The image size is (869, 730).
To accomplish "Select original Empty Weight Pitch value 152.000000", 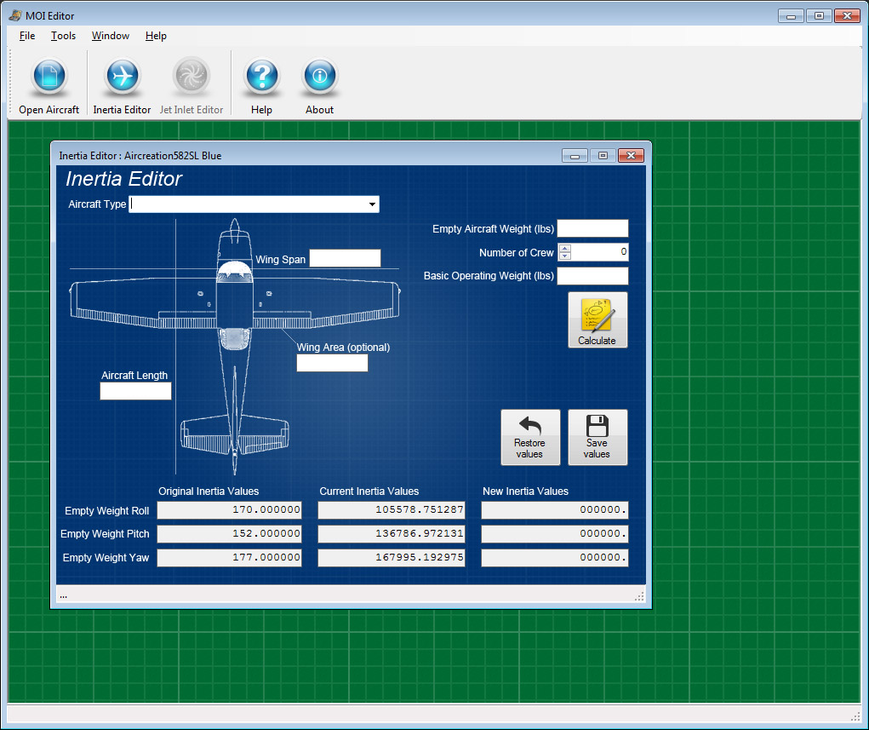I will click(x=229, y=533).
